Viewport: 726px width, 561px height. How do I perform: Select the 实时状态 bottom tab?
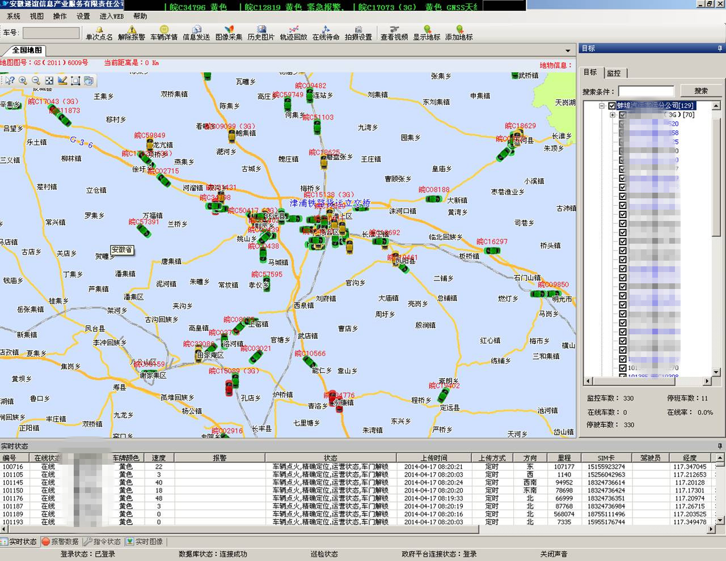point(19,542)
